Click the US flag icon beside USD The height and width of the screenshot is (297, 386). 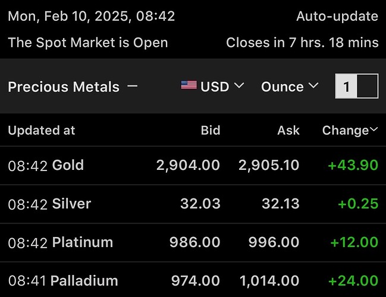tap(189, 85)
